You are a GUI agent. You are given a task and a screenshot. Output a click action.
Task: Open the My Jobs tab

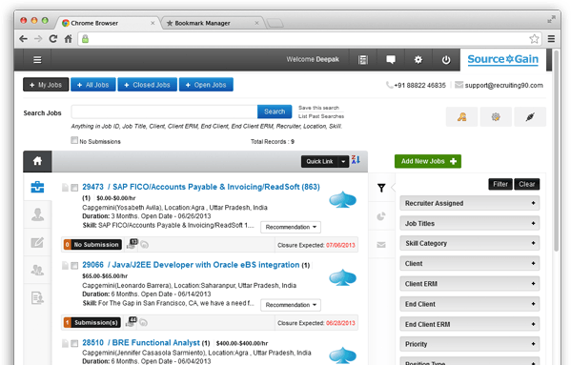coord(46,85)
